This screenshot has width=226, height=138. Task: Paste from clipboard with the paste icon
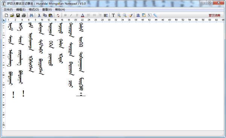(x=50, y=15)
